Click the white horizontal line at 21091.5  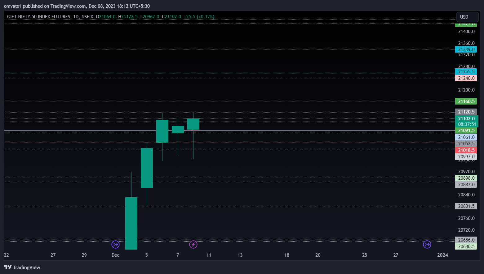[x=229, y=131]
